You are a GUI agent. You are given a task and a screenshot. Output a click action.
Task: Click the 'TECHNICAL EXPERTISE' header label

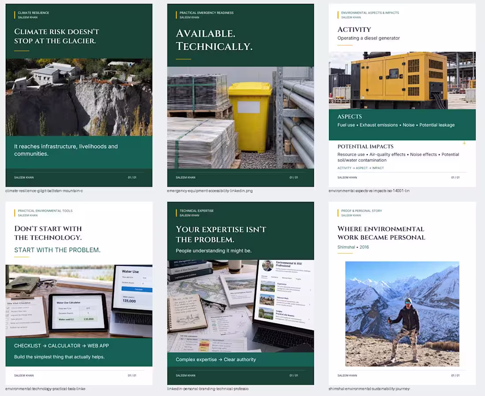pyautogui.click(x=197, y=211)
